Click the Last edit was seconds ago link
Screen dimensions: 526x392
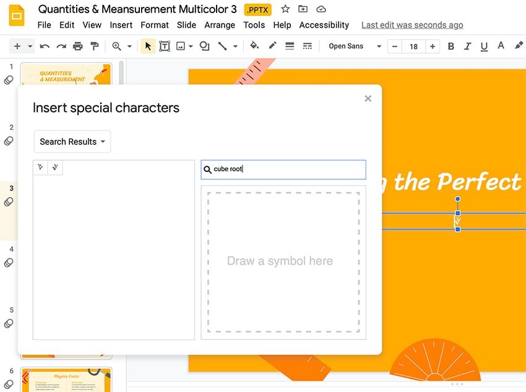click(412, 25)
